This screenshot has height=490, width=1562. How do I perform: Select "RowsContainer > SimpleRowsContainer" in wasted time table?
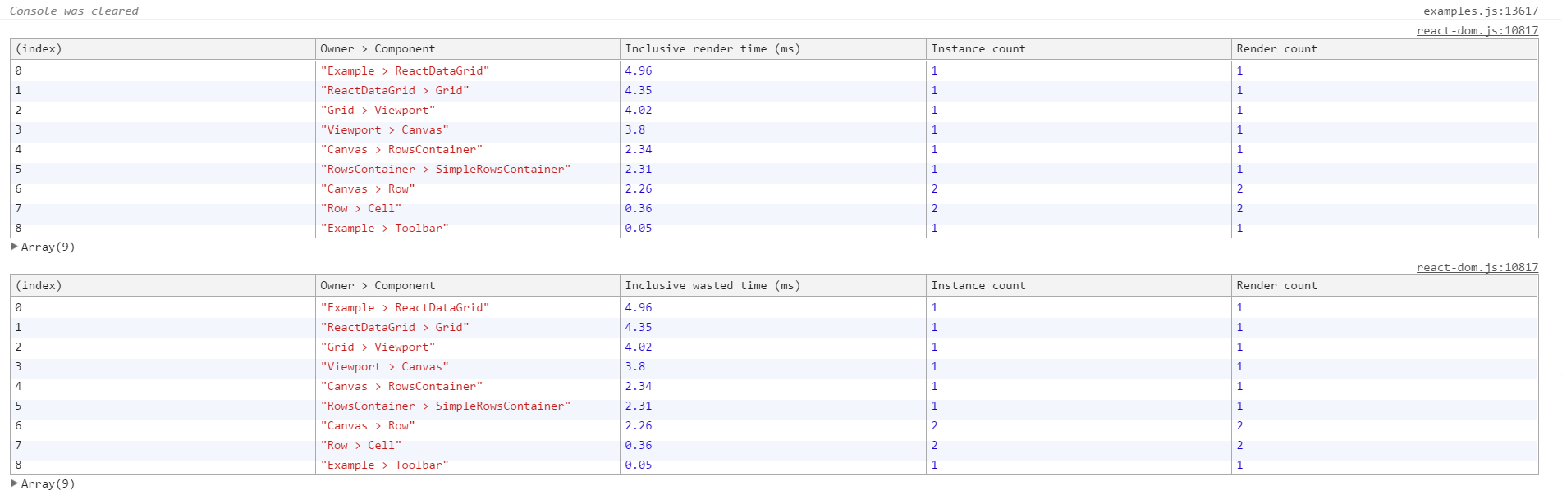click(x=446, y=406)
